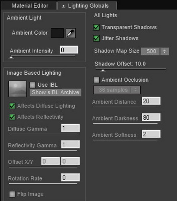Image resolution: width=177 pixels, height=201 pixels.
Task: Expand the 36 samples dropdown
Action: (x=117, y=90)
